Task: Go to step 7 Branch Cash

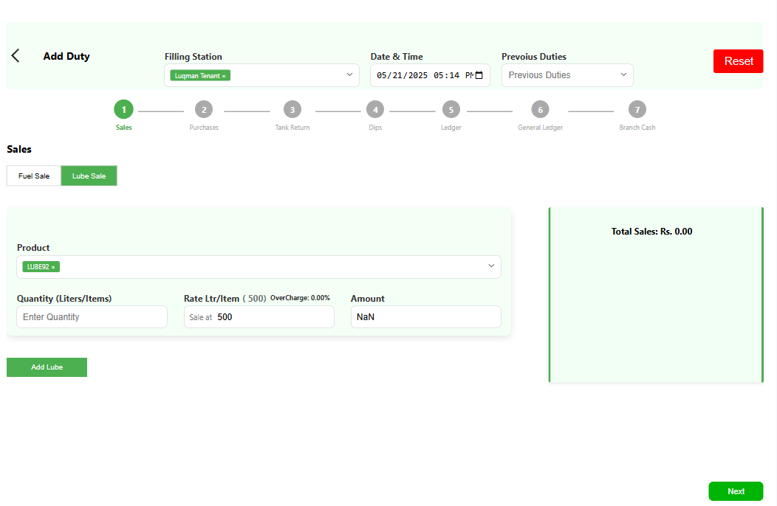Action: pyautogui.click(x=637, y=110)
